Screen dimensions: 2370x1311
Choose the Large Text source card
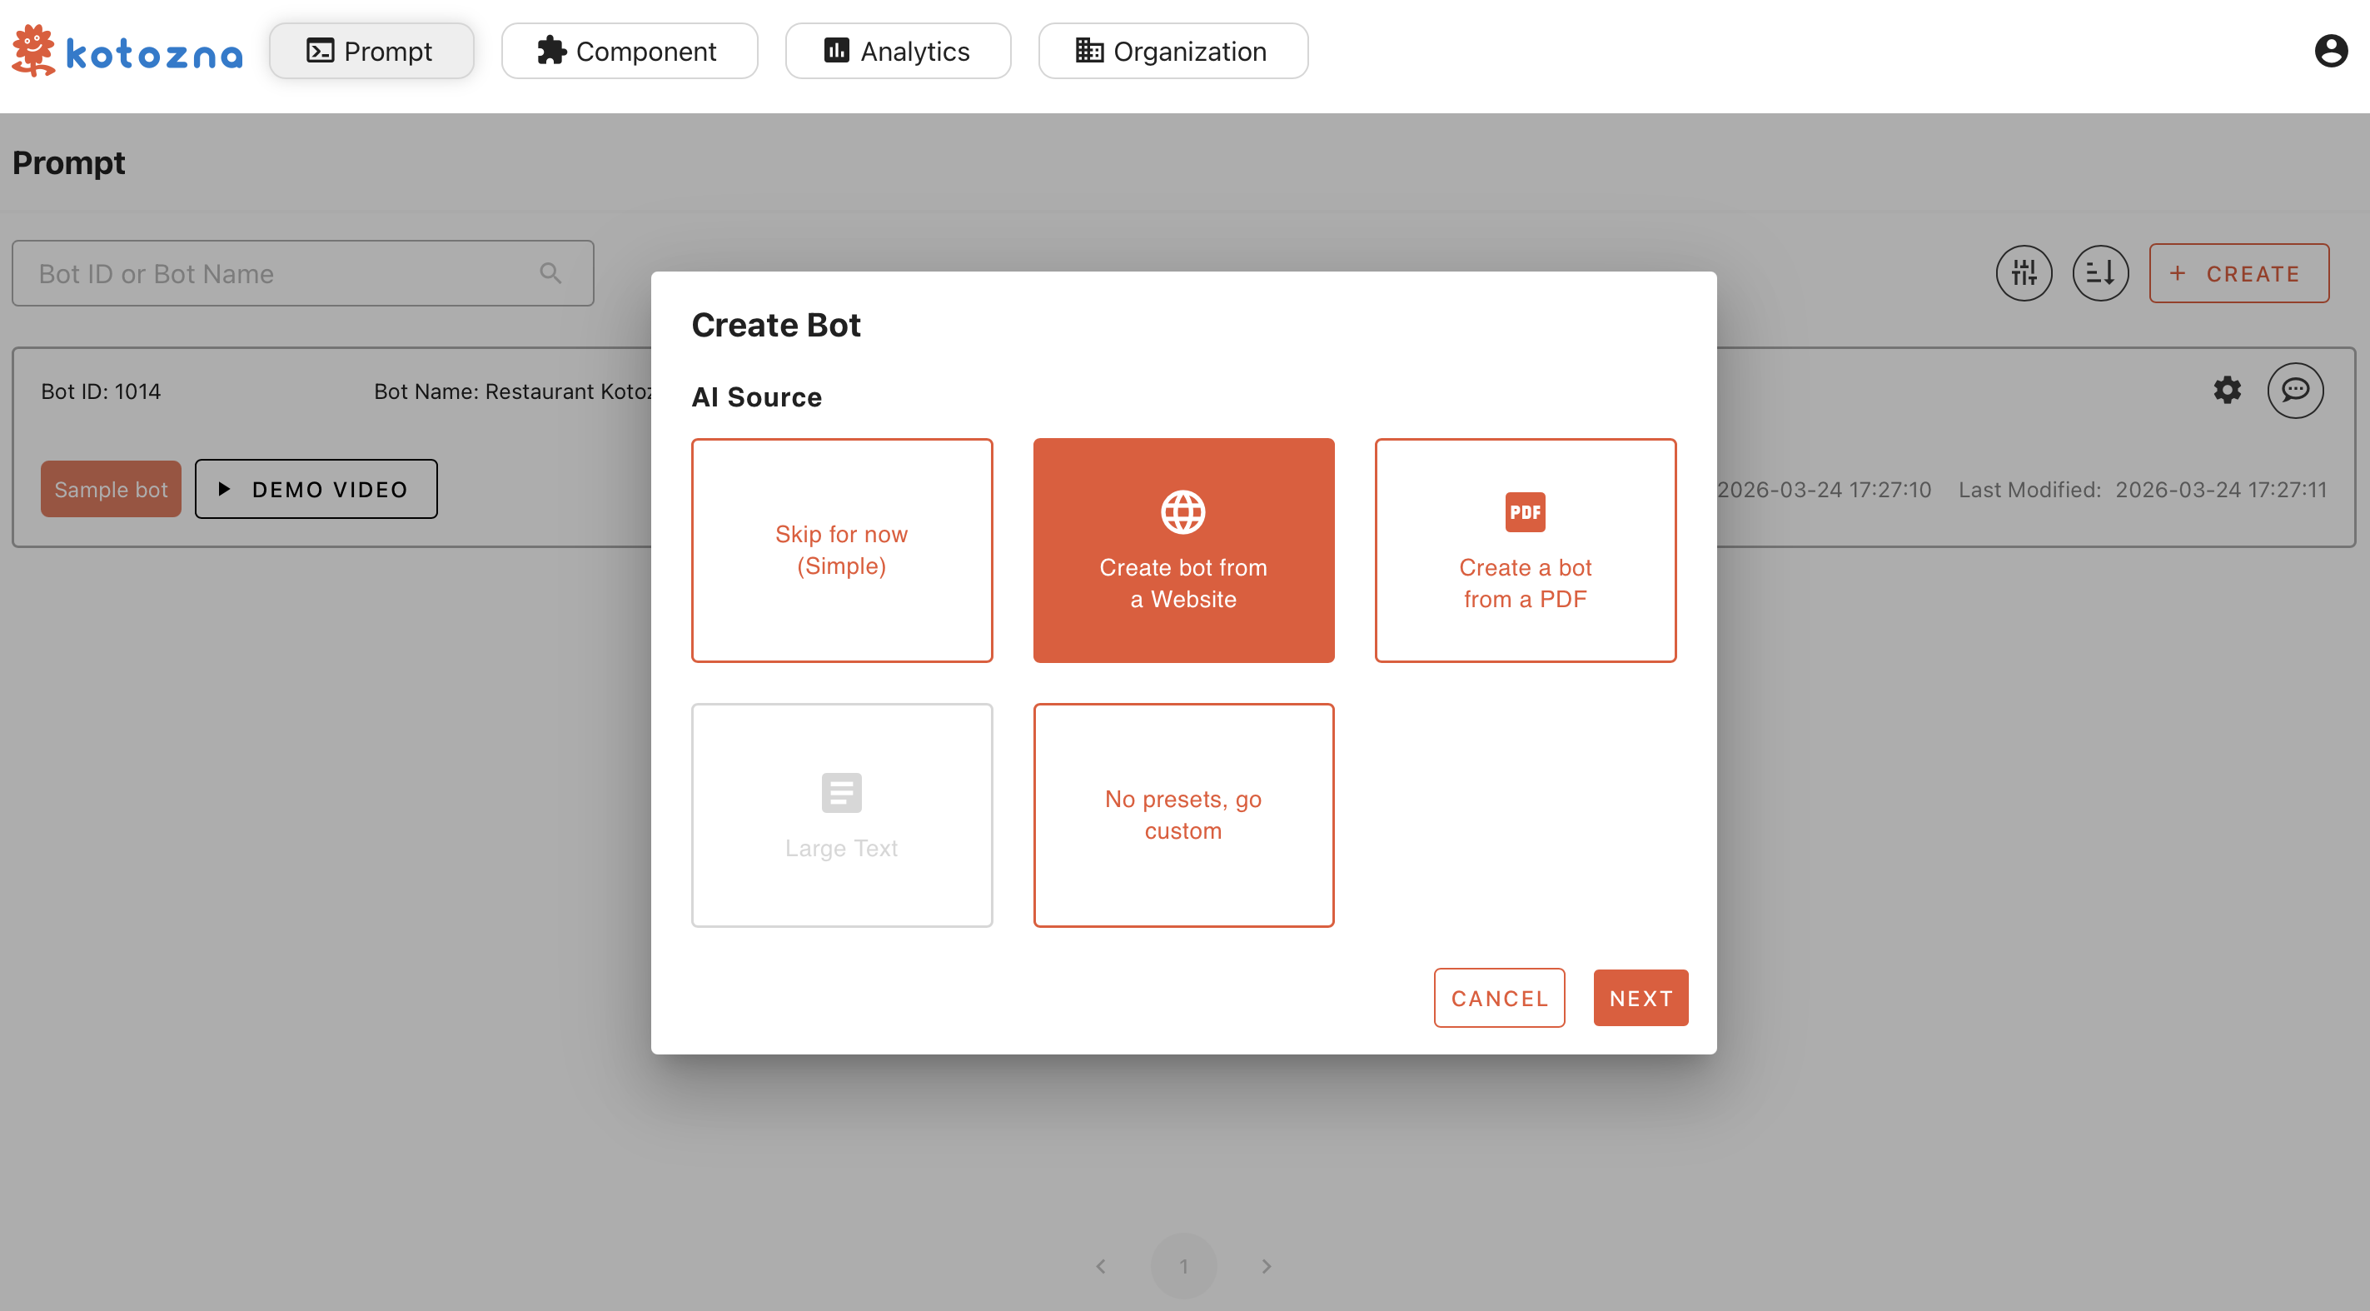[x=841, y=815]
